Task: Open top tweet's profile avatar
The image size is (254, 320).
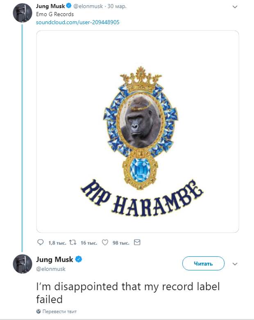Action: pos(23,12)
